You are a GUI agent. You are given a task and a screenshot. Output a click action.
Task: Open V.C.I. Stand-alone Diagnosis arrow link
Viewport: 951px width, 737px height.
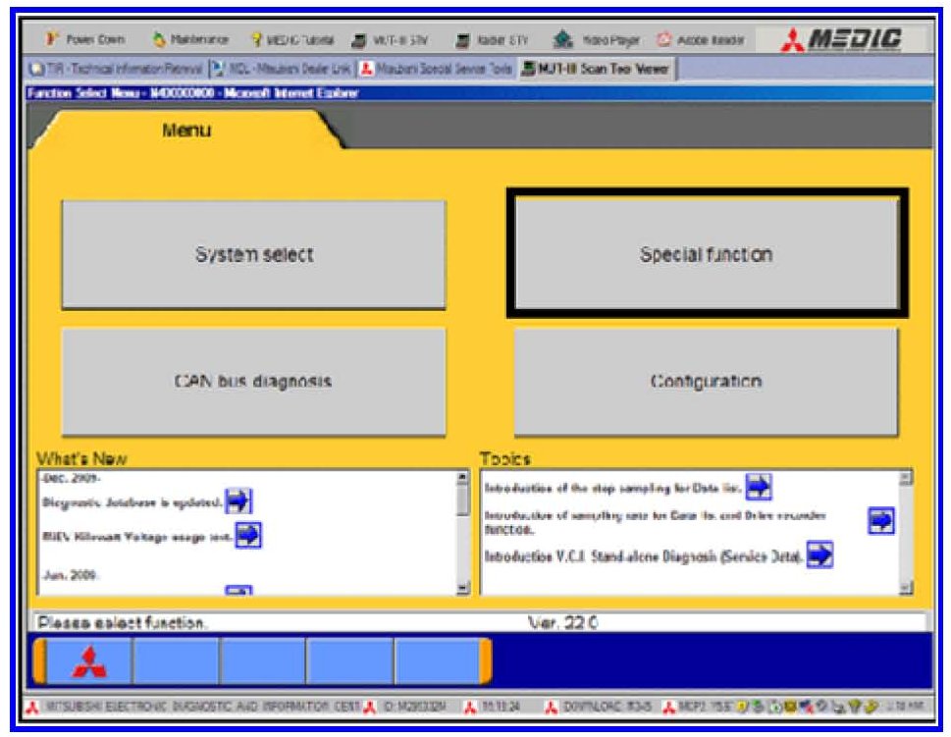tap(819, 555)
